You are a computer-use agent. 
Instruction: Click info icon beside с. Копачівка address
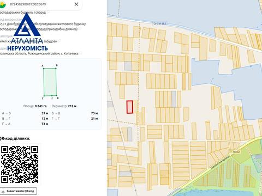(81, 53)
